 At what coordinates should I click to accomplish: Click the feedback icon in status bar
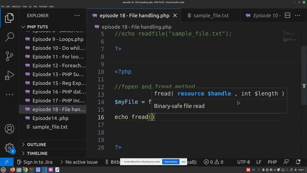click(286, 162)
